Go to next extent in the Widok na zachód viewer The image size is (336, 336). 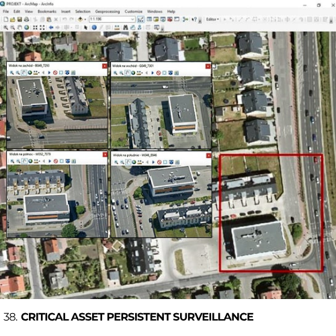click(49, 73)
